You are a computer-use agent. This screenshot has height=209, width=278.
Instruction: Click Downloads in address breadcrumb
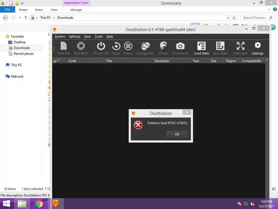[x=65, y=18]
